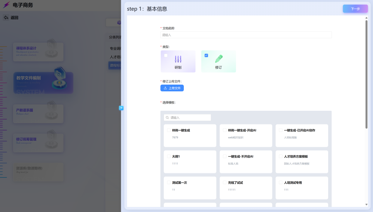Viewport: 373px width, 212px height.
Task: Select the 样例一键生成-开启AI template checkbox
Action: 224,130
